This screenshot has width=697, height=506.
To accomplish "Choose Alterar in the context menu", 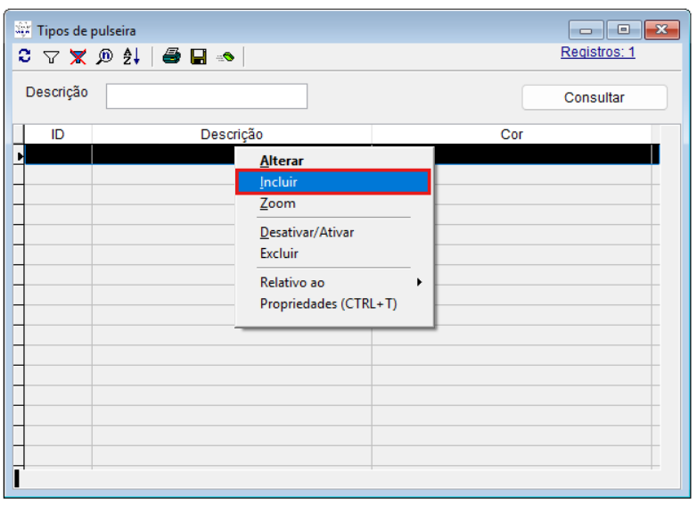I will (x=282, y=161).
